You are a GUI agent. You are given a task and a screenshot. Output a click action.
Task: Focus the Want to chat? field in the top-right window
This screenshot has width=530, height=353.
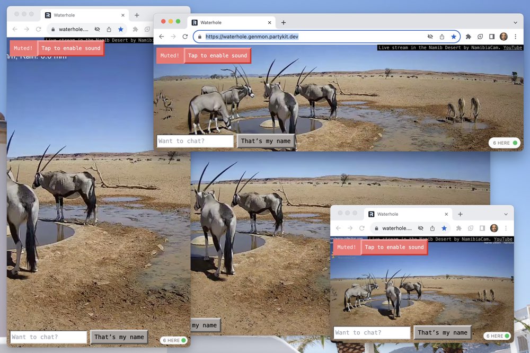click(x=196, y=141)
